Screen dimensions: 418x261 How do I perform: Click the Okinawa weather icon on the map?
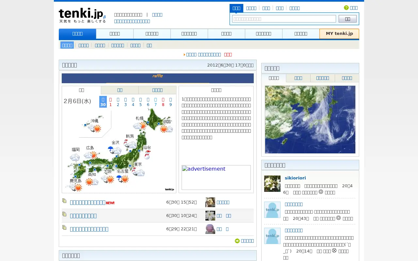click(95, 128)
